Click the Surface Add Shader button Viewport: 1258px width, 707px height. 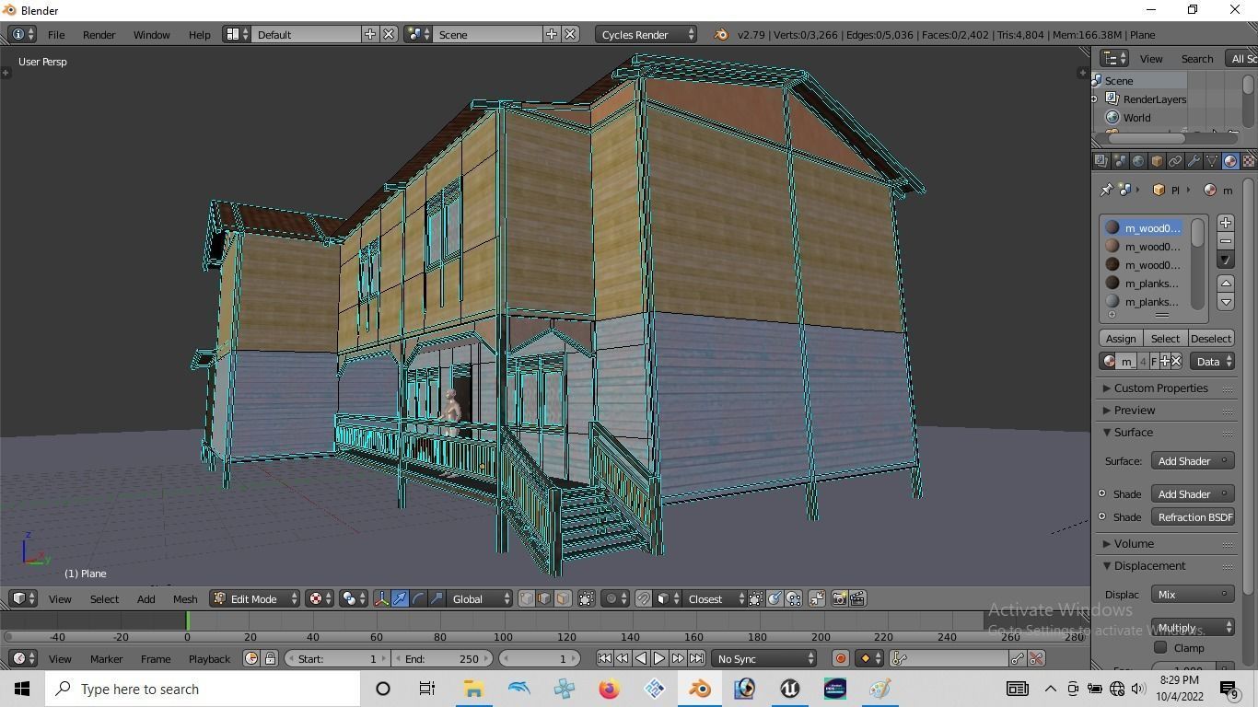[x=1193, y=460]
